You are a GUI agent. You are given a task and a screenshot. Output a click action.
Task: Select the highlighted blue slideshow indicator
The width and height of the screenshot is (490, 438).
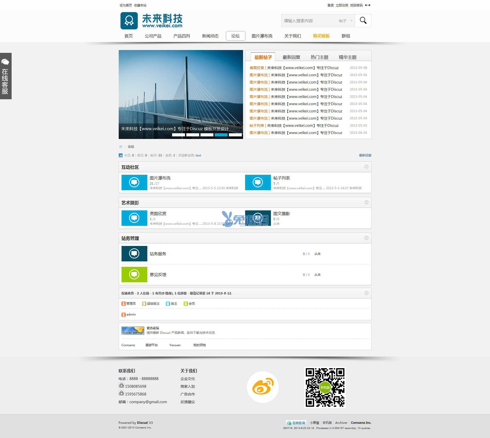(x=221, y=135)
